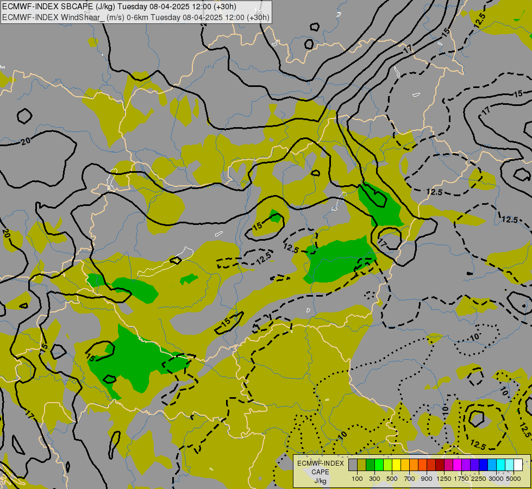Click the WindShear 0-6km title line
532x489 pixels.
click(136, 17)
